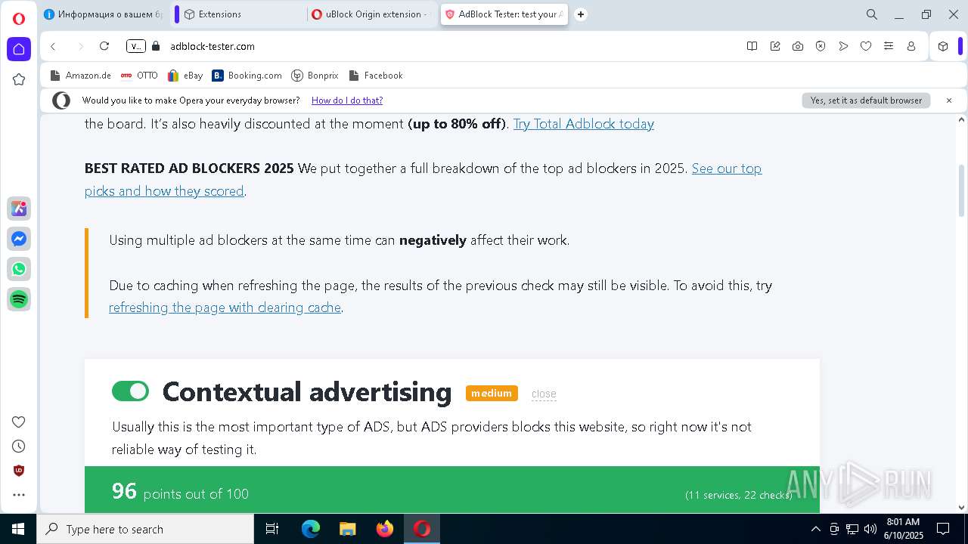Open the Start Page home icon in sidebar
The image size is (968, 544).
tap(19, 49)
